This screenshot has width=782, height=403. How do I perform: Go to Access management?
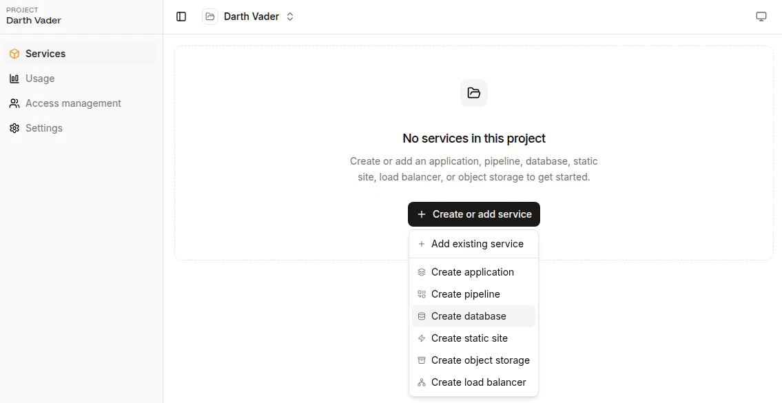pos(81,103)
